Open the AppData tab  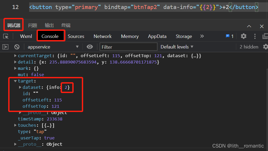click(x=157, y=36)
